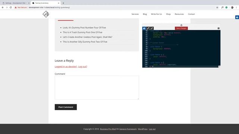Image resolution: width=239 pixels, height=134 pixels.
Task: Go forward in the browser
Action: coord(7,7)
